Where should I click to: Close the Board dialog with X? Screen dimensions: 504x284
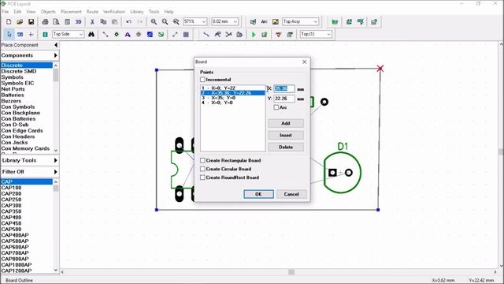(305, 62)
